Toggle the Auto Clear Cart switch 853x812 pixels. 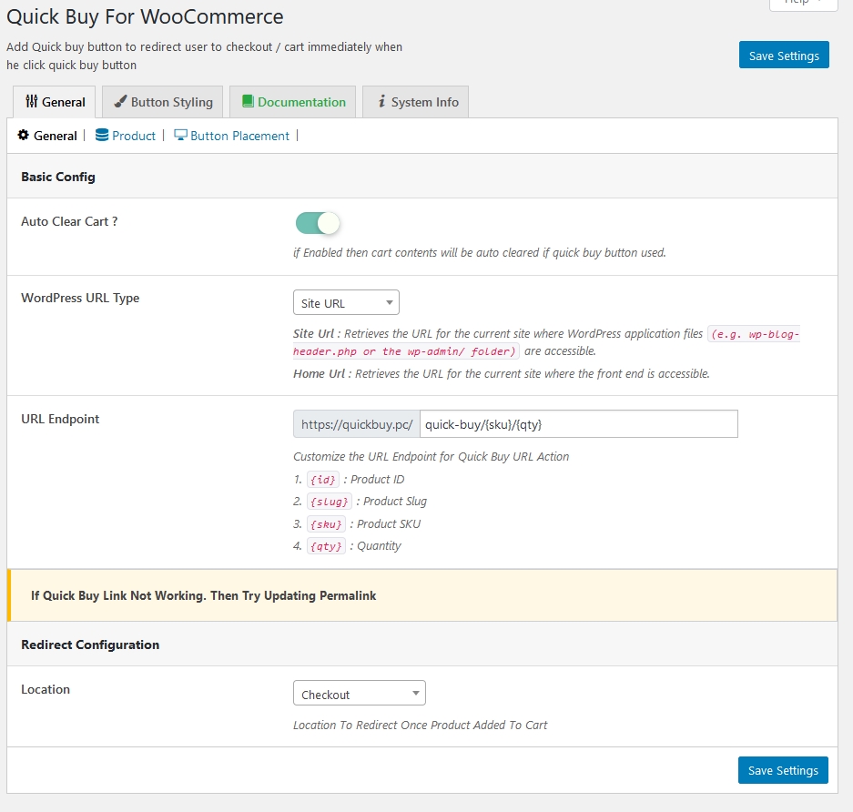(x=318, y=223)
